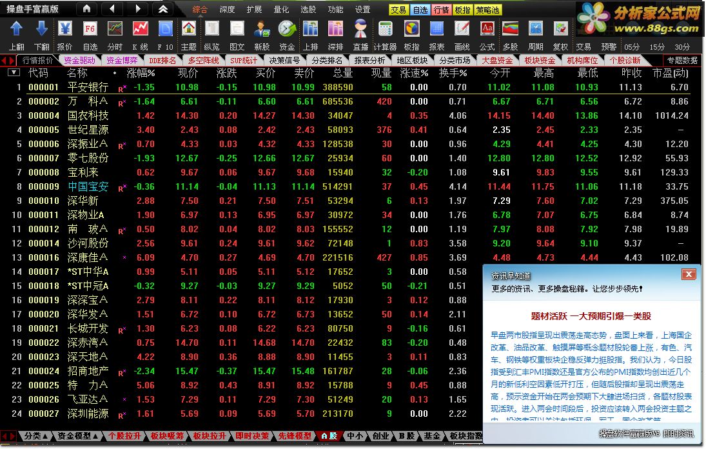Show the 分时 intraday chart icon

[x=115, y=29]
